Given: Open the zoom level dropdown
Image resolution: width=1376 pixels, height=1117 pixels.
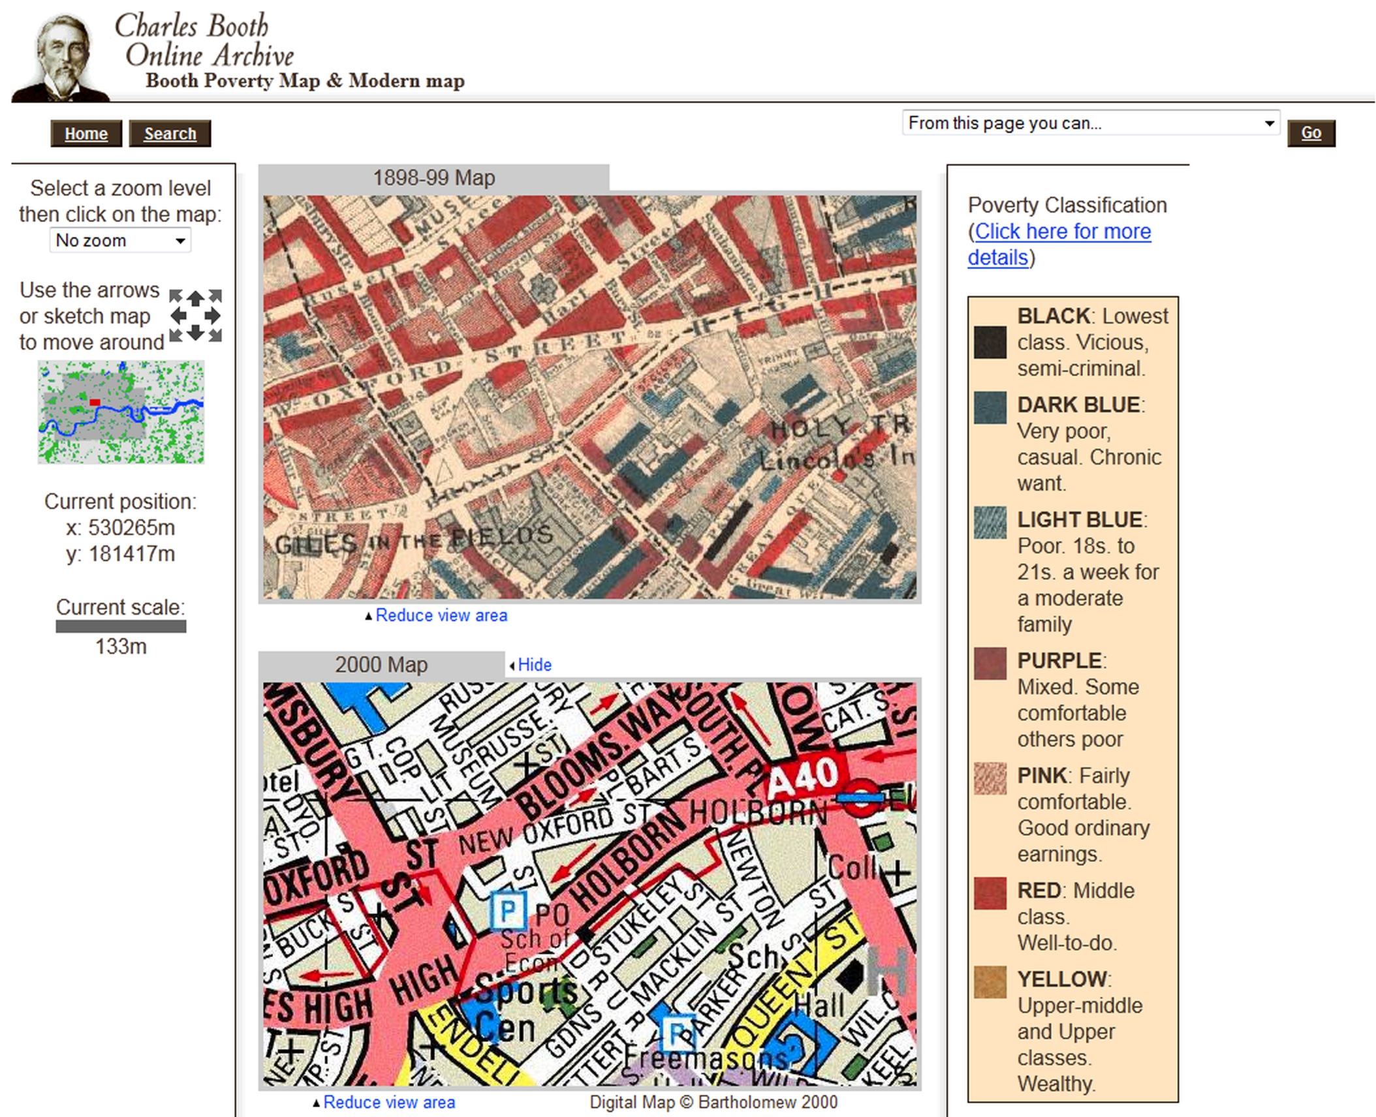Looking at the screenshot, I should (120, 241).
